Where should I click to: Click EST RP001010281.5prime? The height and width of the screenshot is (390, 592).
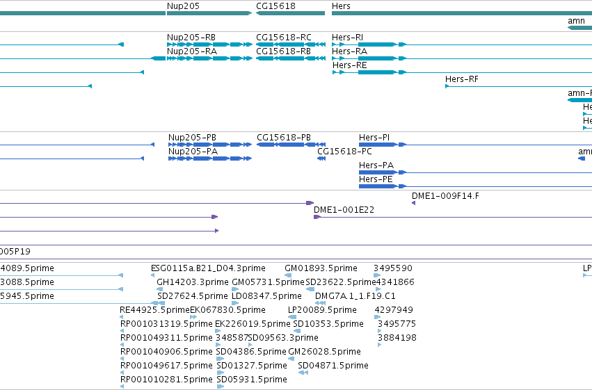[x=166, y=380]
